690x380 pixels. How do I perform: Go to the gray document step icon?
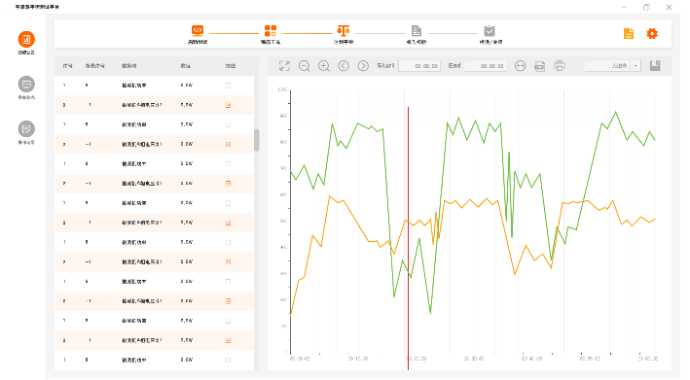(x=417, y=31)
